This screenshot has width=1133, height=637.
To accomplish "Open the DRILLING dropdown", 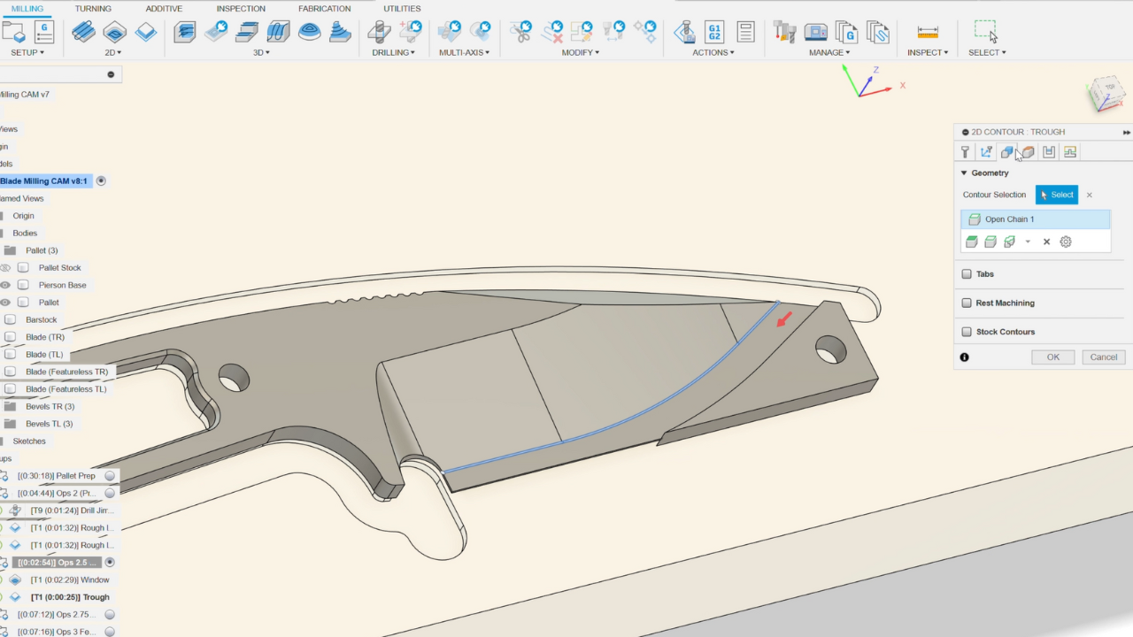I will coord(394,52).
